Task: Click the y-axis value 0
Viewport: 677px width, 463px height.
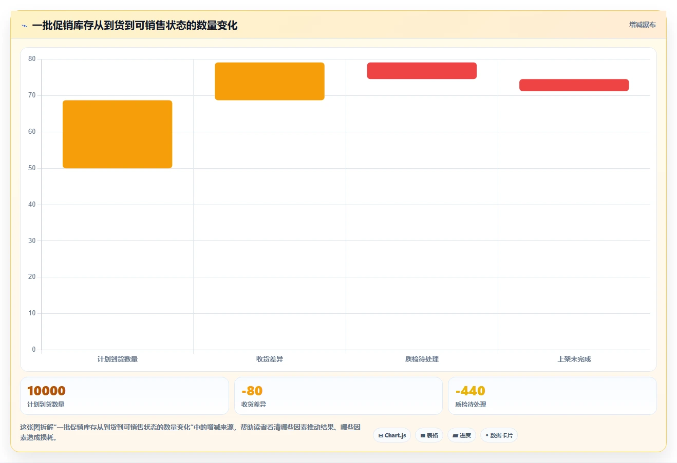Action: [x=34, y=350]
